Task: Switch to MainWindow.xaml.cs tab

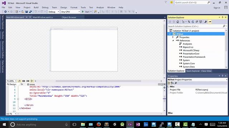Action: 43,17
